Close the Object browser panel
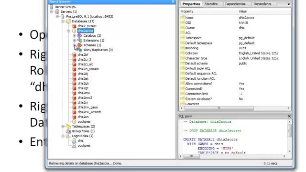 click(173, 1)
